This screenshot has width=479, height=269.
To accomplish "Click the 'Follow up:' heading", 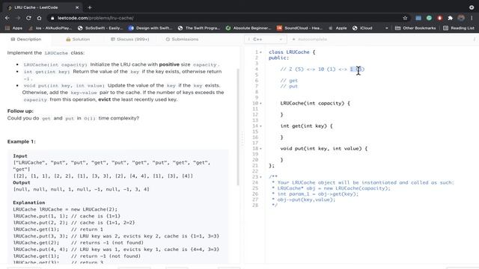I will [20, 111].
